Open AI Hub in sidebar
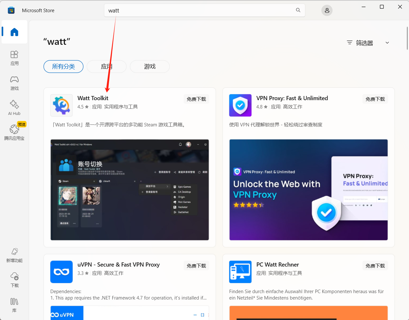This screenshot has width=409, height=320. click(14, 108)
